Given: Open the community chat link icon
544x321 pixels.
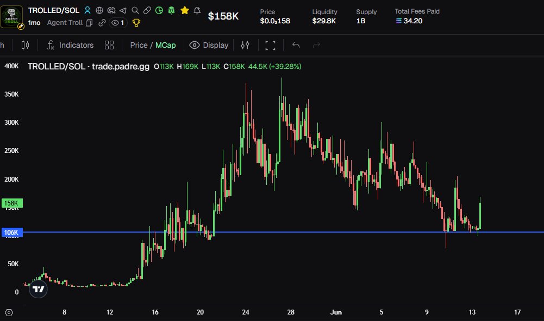Looking at the screenshot, I should [111, 10].
